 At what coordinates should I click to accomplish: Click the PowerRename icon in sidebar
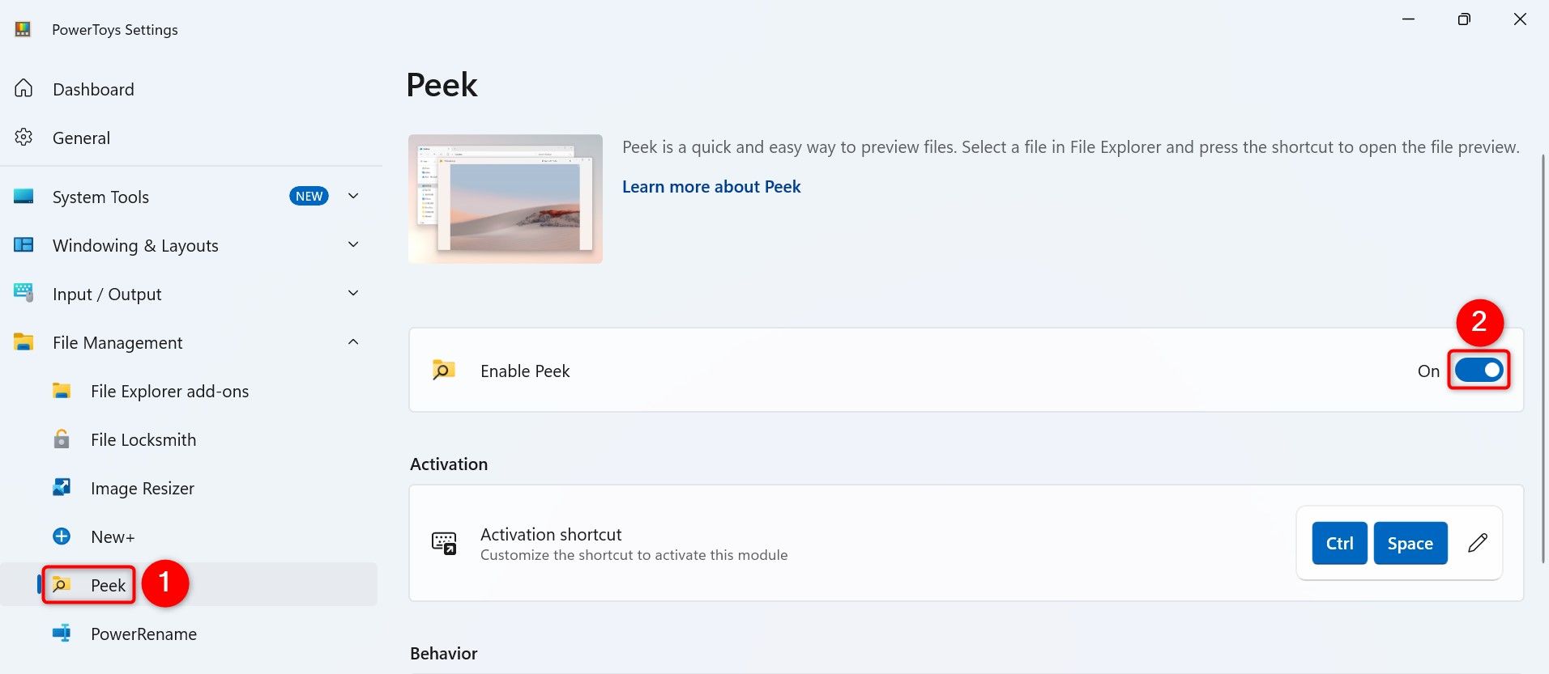62,634
